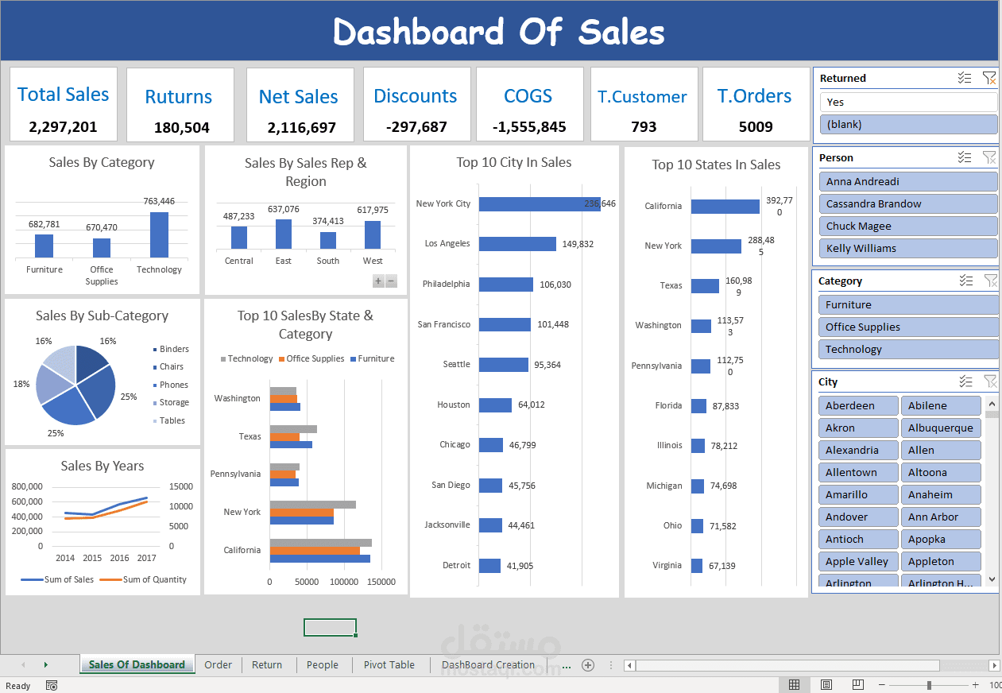Switch to Normal view in status bar
1002x693 pixels.
coord(794,685)
